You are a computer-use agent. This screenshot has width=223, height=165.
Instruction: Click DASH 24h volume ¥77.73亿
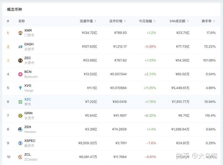183,46
